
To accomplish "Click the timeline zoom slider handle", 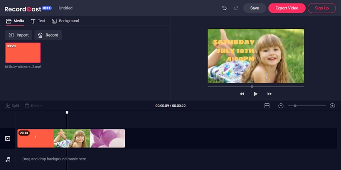I will (x=295, y=106).
